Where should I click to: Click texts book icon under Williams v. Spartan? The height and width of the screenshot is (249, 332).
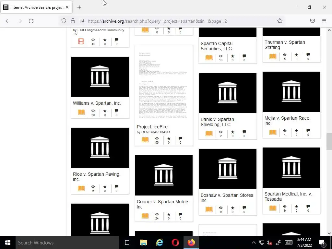coord(81,112)
